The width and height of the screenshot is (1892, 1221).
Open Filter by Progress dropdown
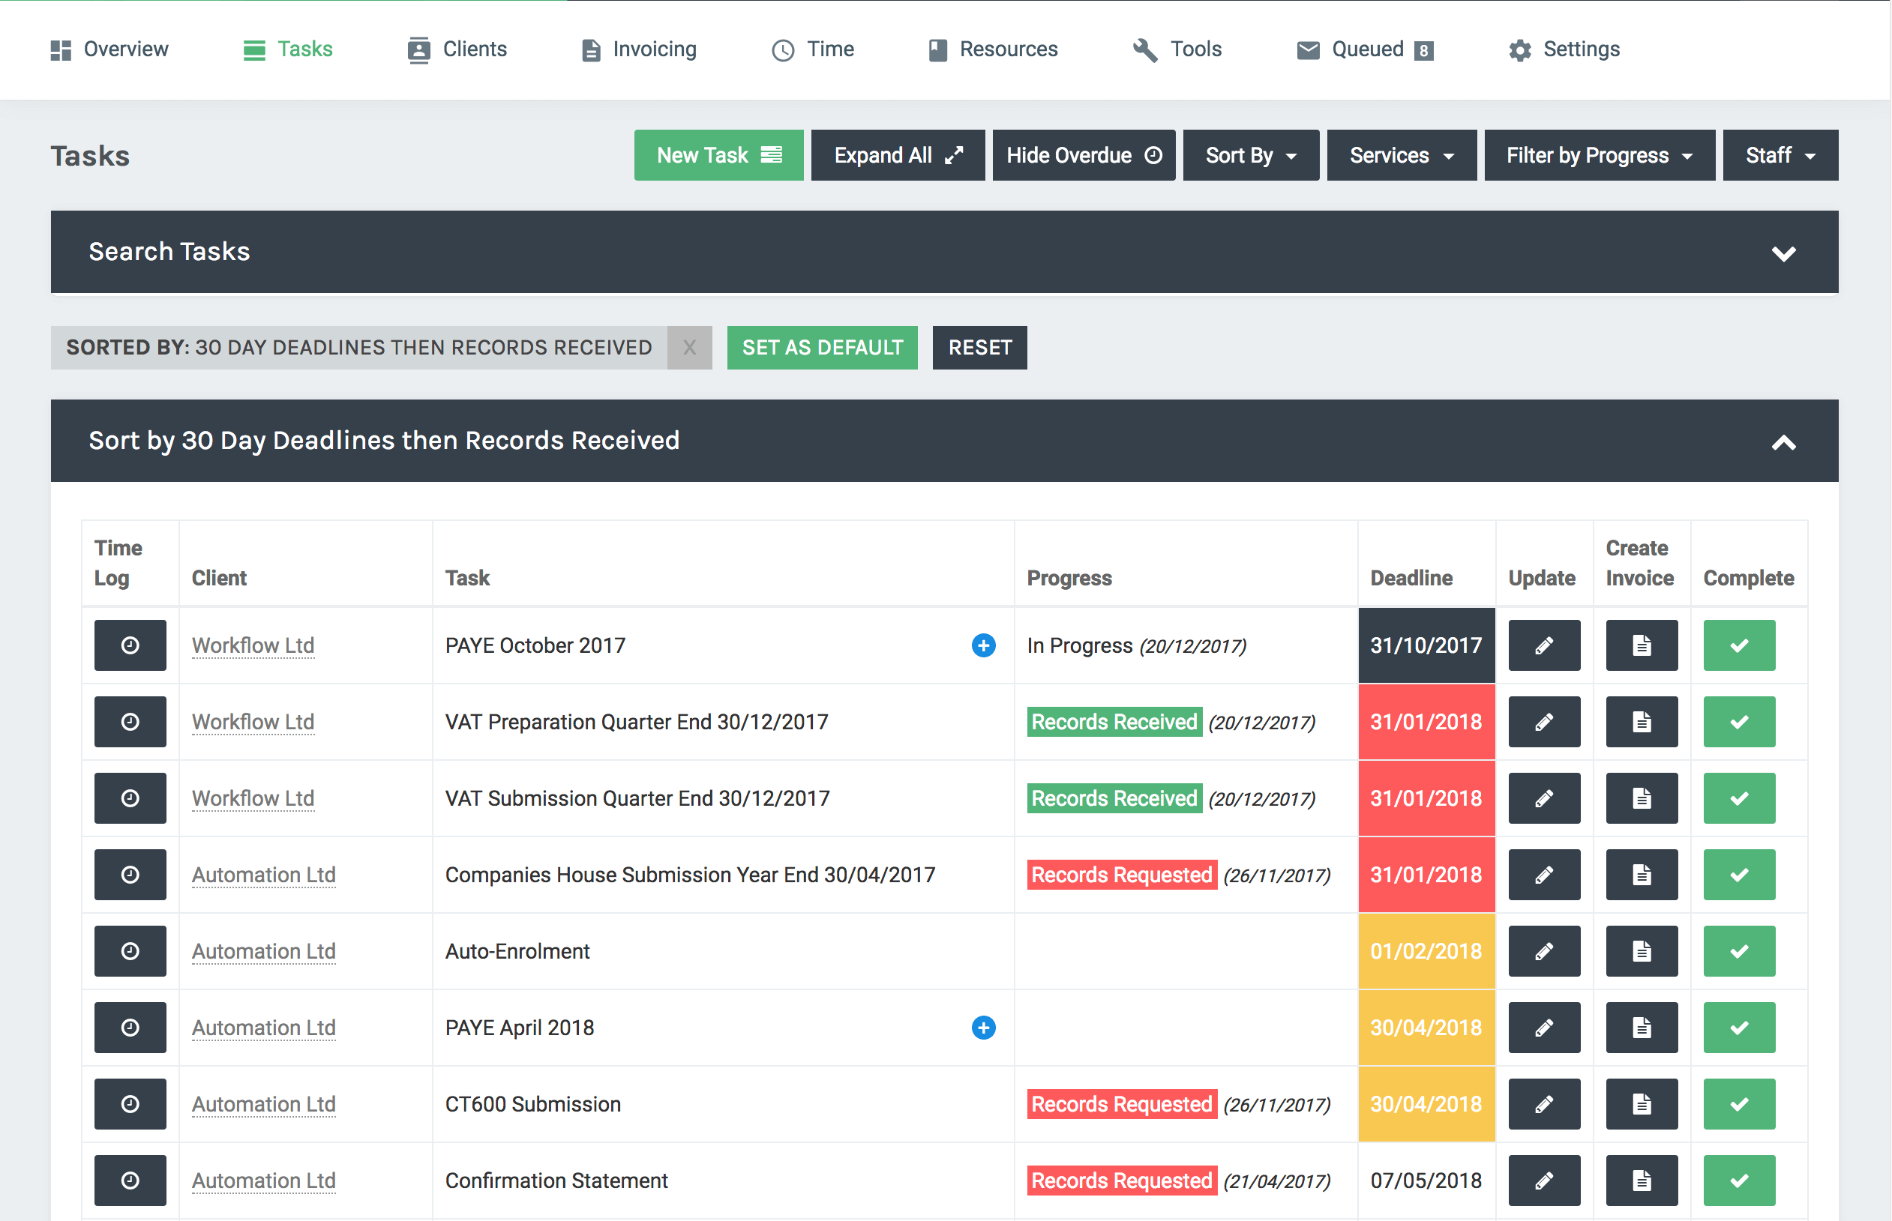point(1599,155)
